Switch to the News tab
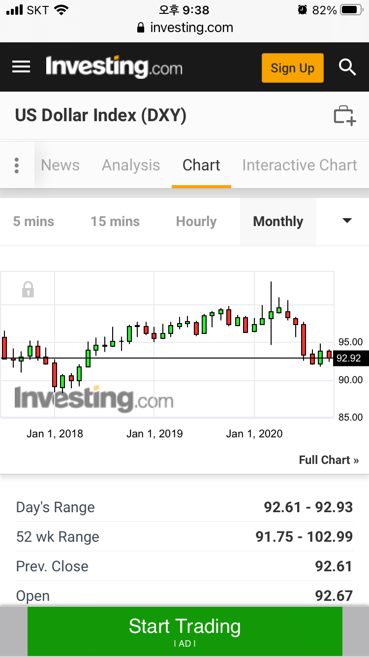369x657 pixels. (60, 165)
